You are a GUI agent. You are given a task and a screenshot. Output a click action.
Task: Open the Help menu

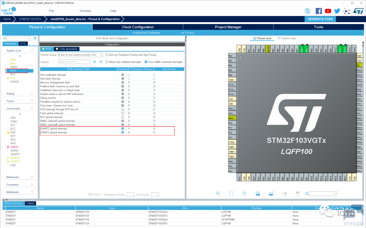point(113,11)
